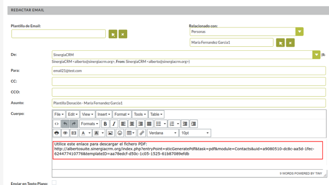Center align the text
Screen dimensions: 329x185
[132, 124]
